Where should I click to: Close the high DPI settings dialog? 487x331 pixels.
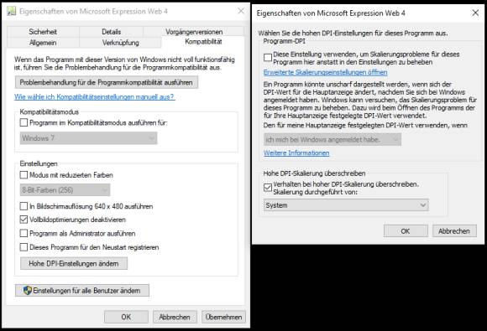tap(475, 13)
